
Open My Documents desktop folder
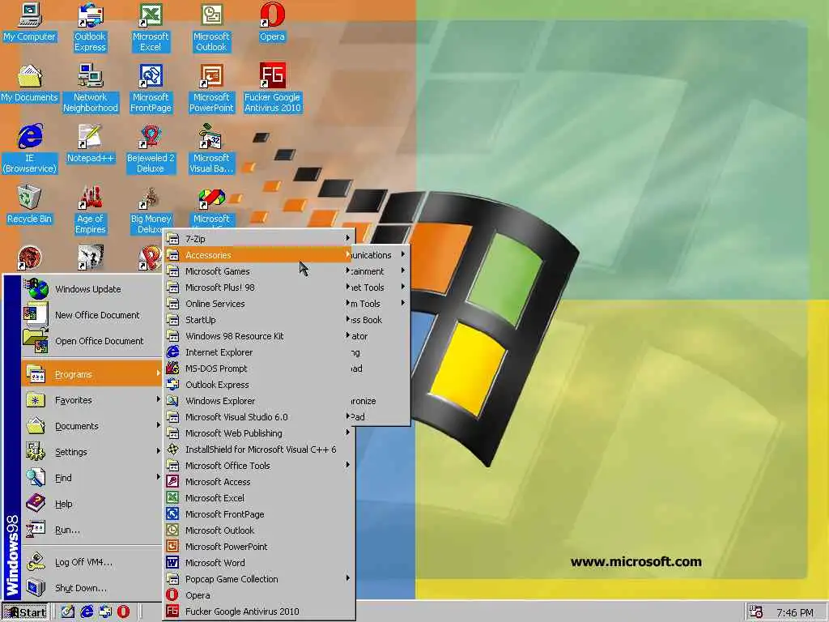tap(30, 83)
